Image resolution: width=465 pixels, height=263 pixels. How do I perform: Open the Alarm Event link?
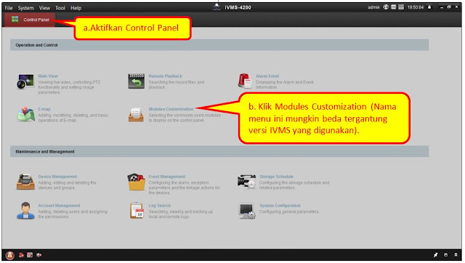point(267,76)
